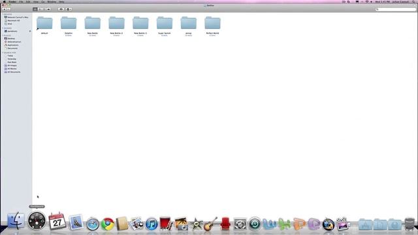Screen dimensions: 418x235
Task: Open iTunes from the Dock
Action: click(x=152, y=224)
